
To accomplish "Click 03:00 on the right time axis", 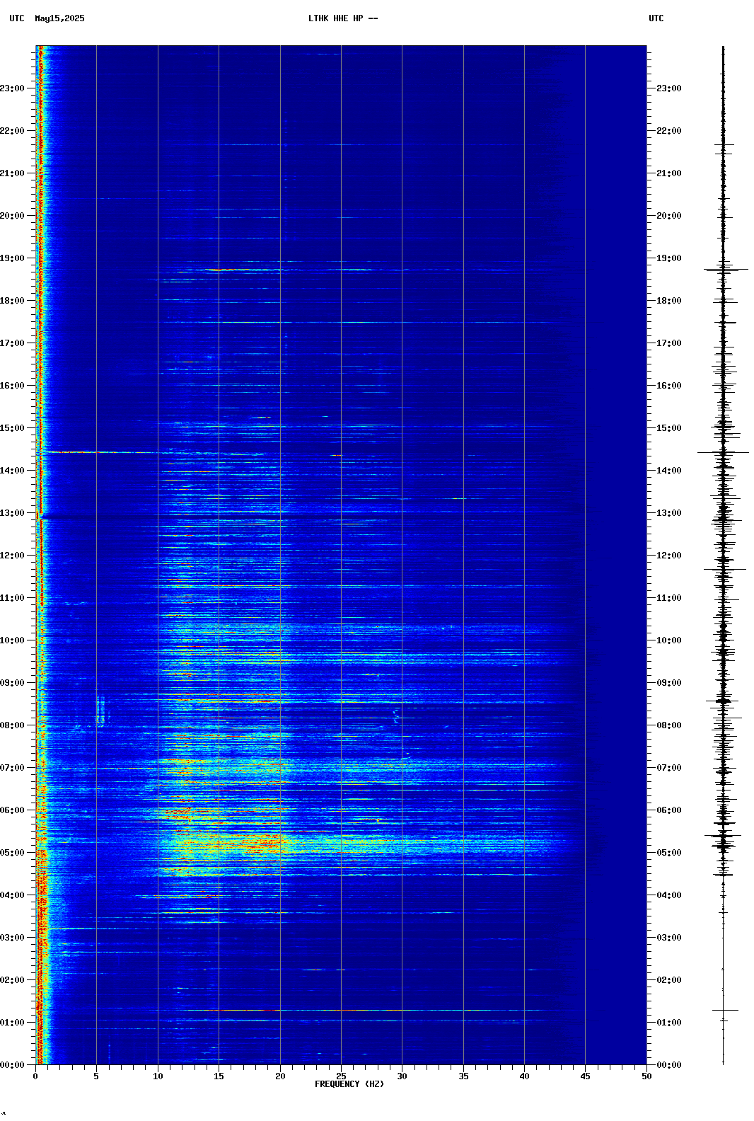I will click(x=669, y=938).
